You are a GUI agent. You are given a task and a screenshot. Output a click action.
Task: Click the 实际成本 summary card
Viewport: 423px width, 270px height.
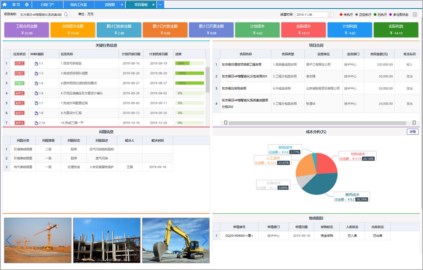pyautogui.click(x=303, y=30)
